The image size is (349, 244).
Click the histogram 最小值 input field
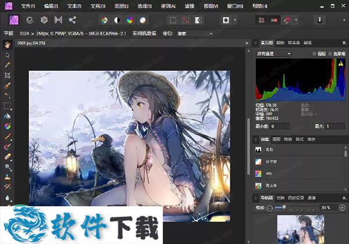[279, 126]
